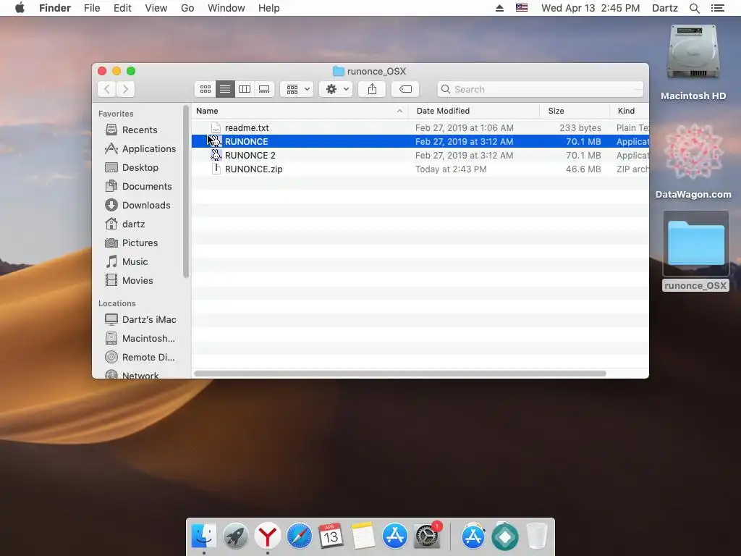Image resolution: width=741 pixels, height=556 pixels.
Task: Select Movies in the sidebar
Action: point(129,280)
